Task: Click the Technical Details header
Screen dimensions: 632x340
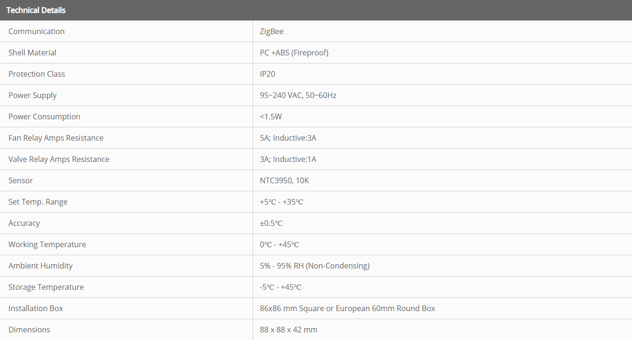Action: coord(36,10)
